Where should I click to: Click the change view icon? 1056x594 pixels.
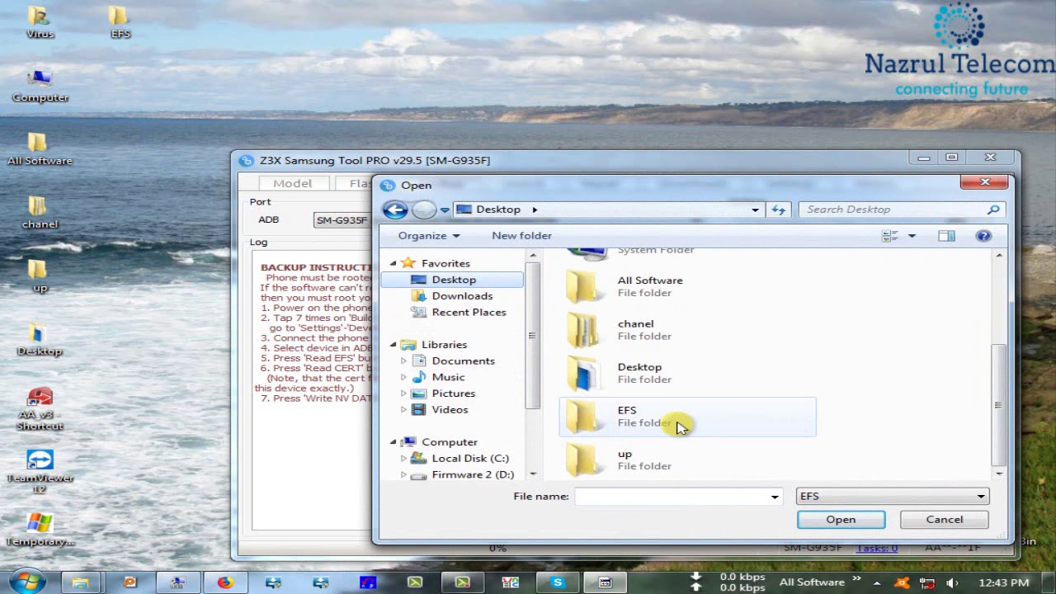tap(889, 236)
